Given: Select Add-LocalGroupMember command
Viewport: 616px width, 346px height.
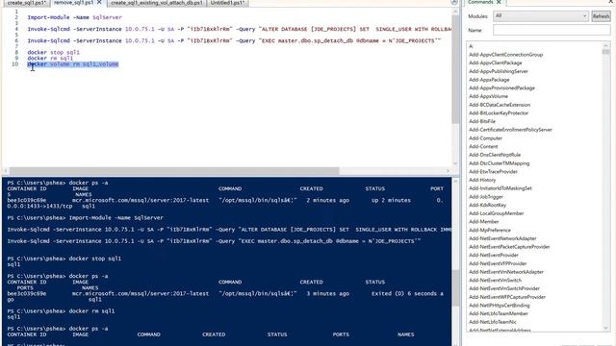Looking at the screenshot, I should coord(497,213).
